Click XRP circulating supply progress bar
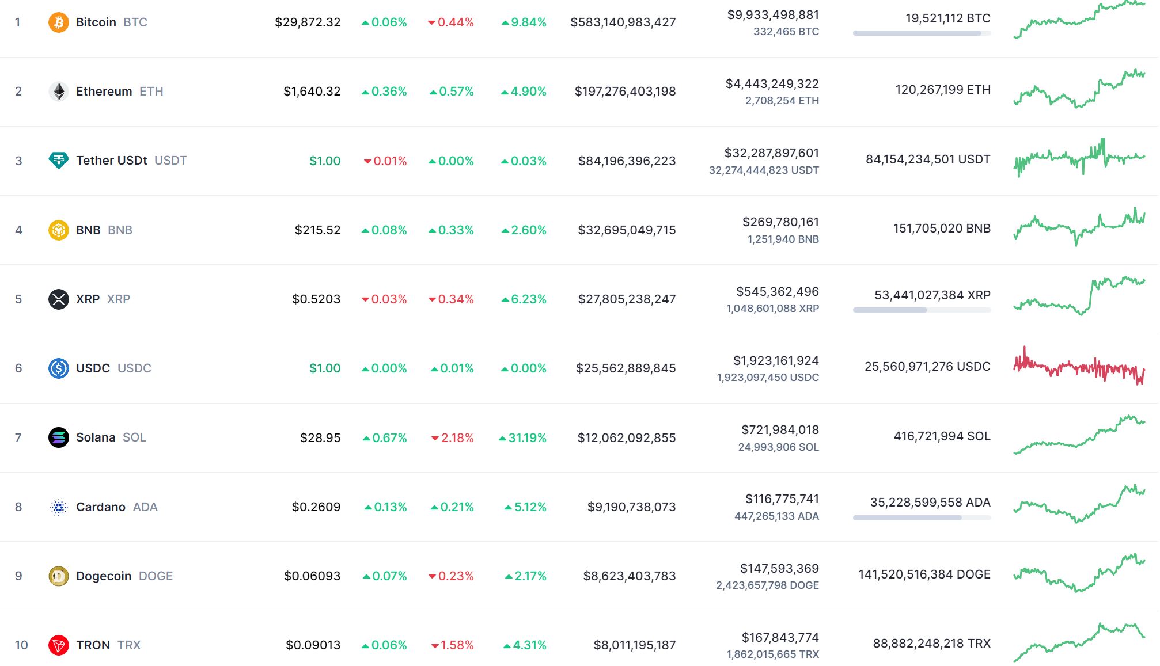The image size is (1160, 666). click(x=922, y=310)
